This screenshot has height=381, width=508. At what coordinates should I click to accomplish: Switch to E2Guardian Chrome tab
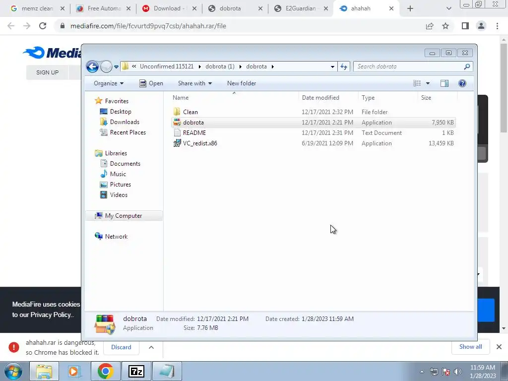pyautogui.click(x=301, y=8)
